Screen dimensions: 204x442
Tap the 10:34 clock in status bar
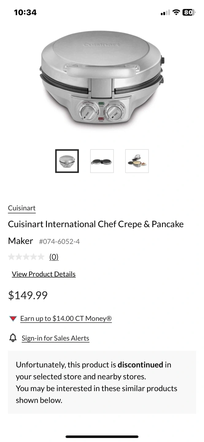coord(25,12)
